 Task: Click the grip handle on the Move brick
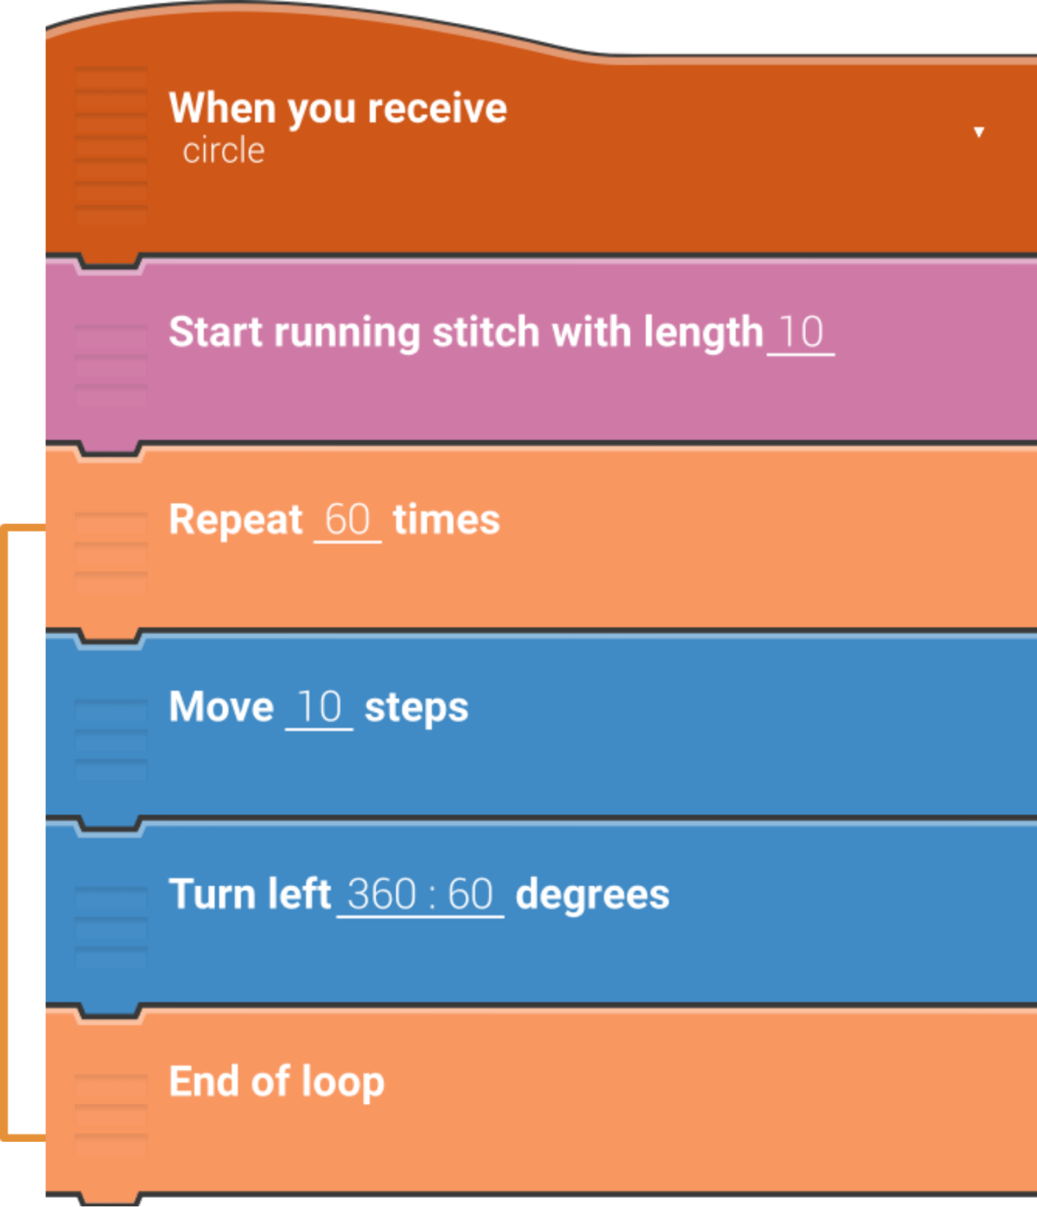coord(111,732)
